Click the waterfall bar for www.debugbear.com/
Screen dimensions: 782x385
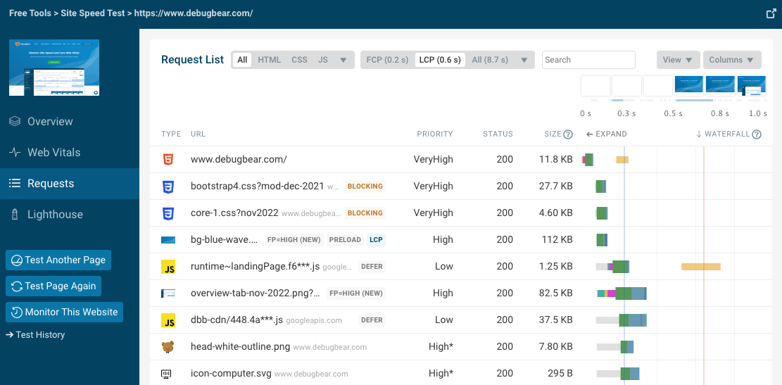click(588, 160)
